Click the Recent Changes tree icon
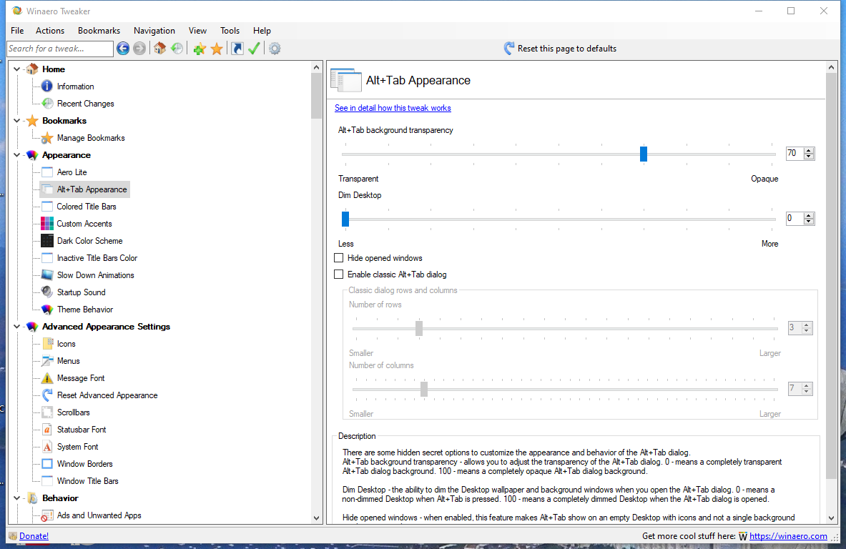The height and width of the screenshot is (549, 846). pyautogui.click(x=47, y=104)
